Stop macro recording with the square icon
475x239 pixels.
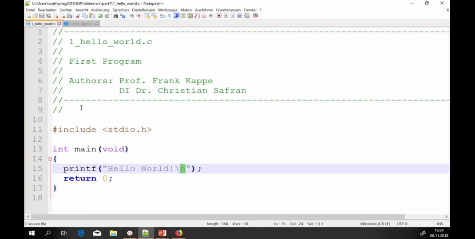click(x=226, y=15)
